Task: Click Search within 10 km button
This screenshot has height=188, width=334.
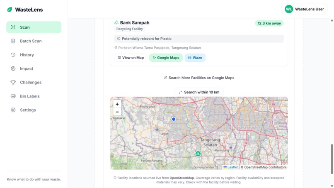Action: point(199,92)
